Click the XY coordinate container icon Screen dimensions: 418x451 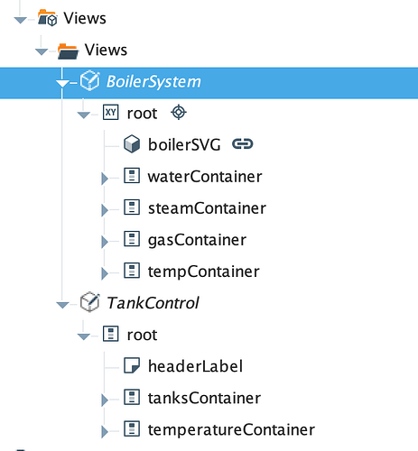point(111,113)
